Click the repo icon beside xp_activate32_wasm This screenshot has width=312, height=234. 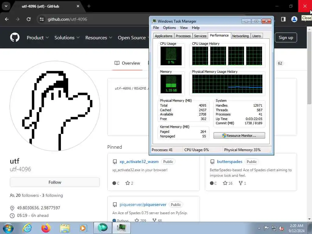tap(115, 161)
